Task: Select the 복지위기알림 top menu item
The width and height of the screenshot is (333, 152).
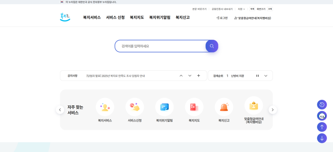Action: 160,18
